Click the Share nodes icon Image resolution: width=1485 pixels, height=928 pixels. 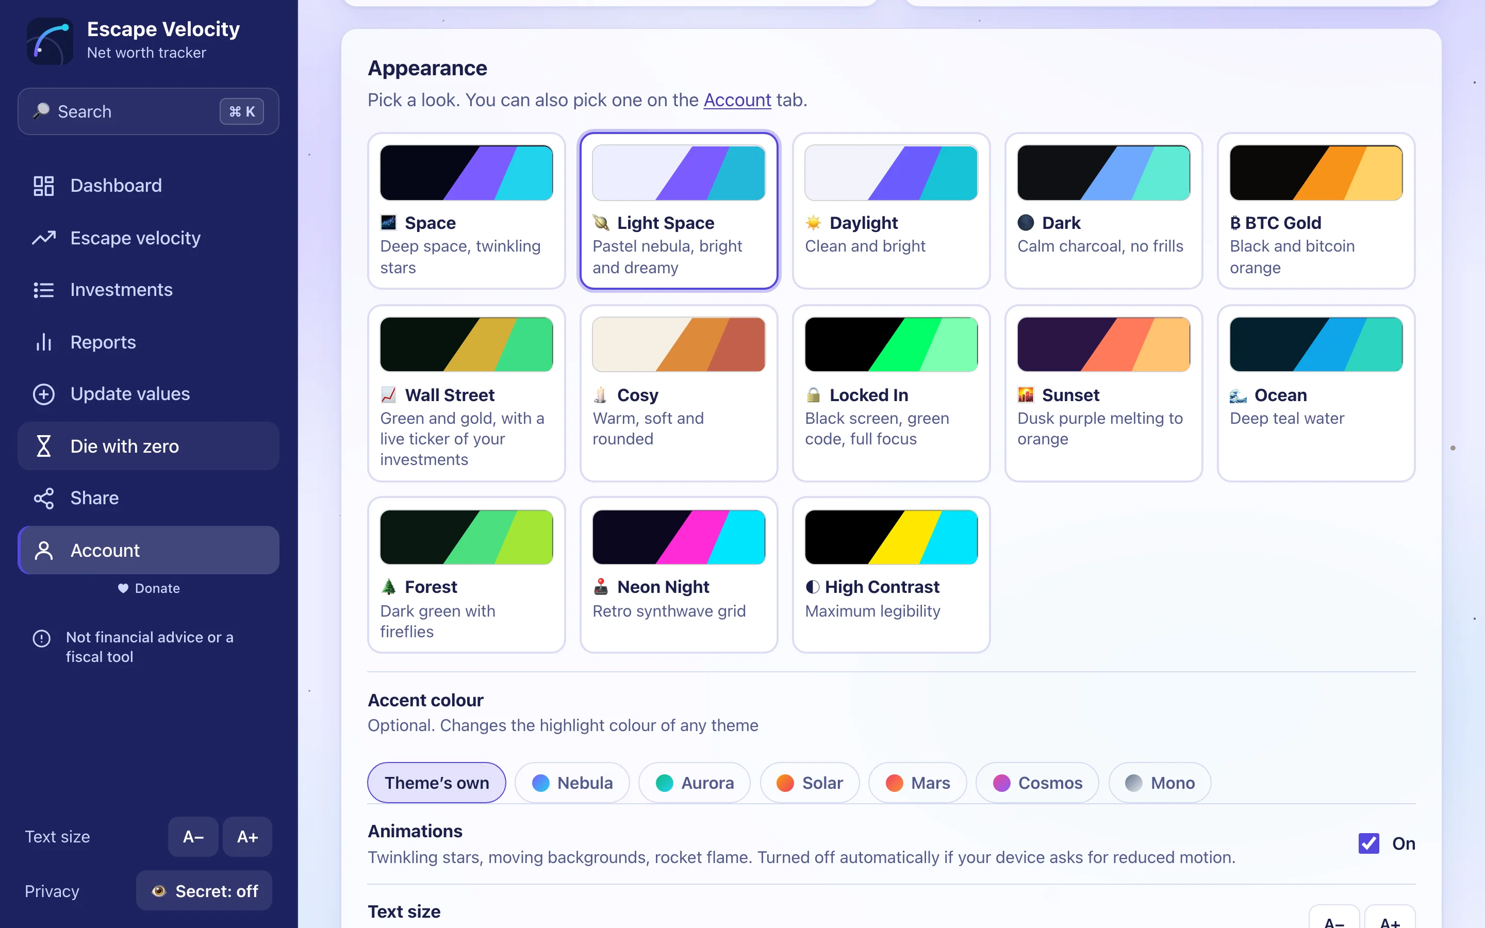[x=43, y=498]
